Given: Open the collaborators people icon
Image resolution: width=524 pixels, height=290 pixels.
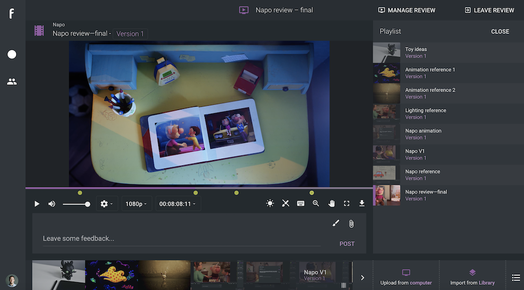Looking at the screenshot, I should point(12,82).
